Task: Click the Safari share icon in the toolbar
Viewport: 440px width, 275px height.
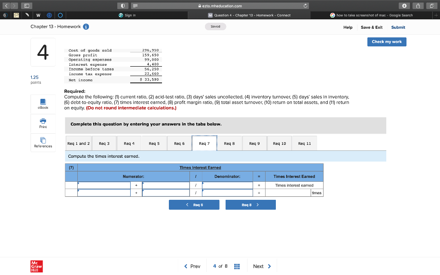Action: point(417,6)
